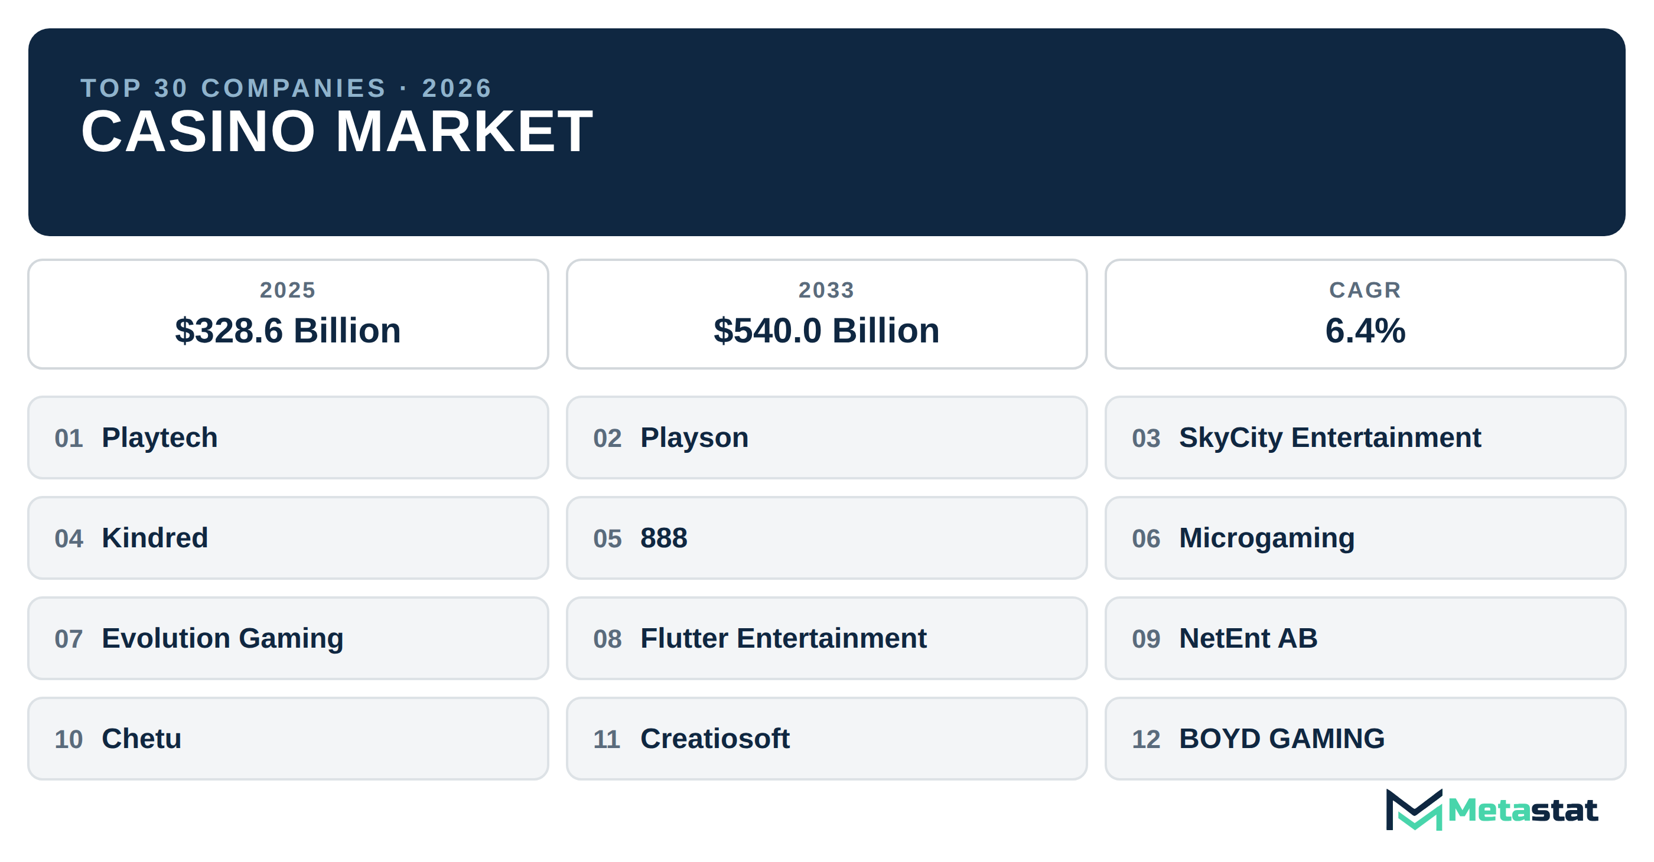The height and width of the screenshot is (862, 1654).
Task: Open the 888 company card
Action: point(826,538)
